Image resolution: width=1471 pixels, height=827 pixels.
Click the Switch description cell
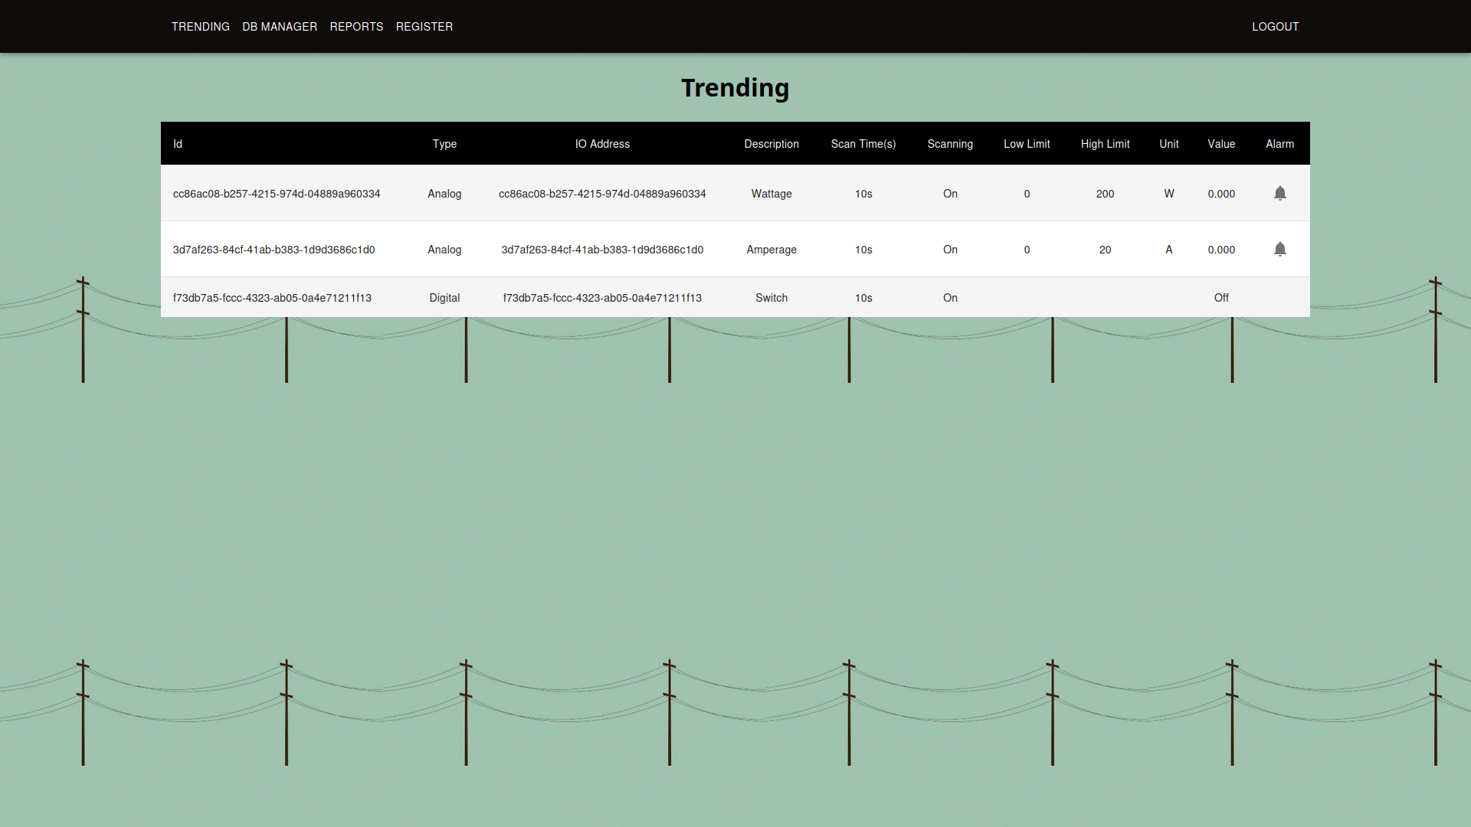click(772, 298)
